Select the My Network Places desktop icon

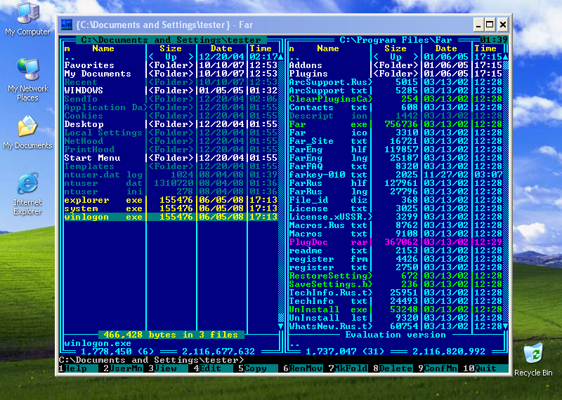click(28, 79)
